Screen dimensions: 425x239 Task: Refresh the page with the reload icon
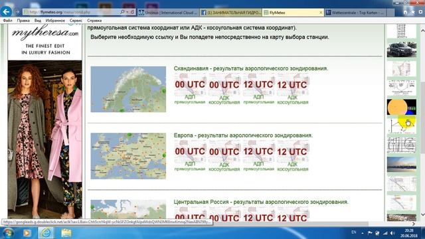tap(133, 12)
